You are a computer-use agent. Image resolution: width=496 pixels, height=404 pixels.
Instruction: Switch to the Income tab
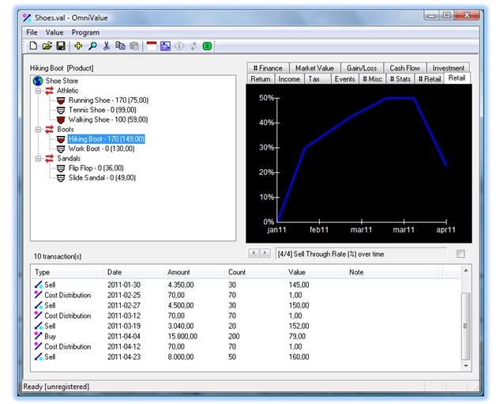click(x=289, y=79)
